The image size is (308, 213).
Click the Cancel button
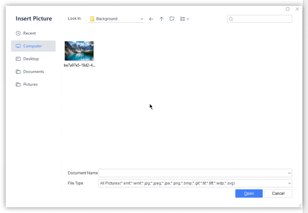(278, 194)
